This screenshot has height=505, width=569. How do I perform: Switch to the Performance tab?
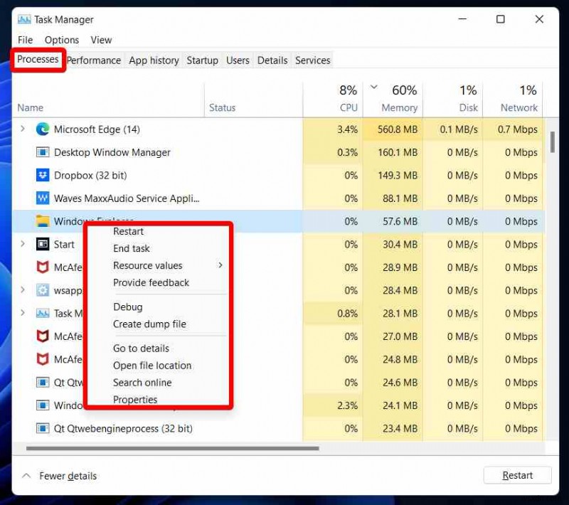pos(93,60)
